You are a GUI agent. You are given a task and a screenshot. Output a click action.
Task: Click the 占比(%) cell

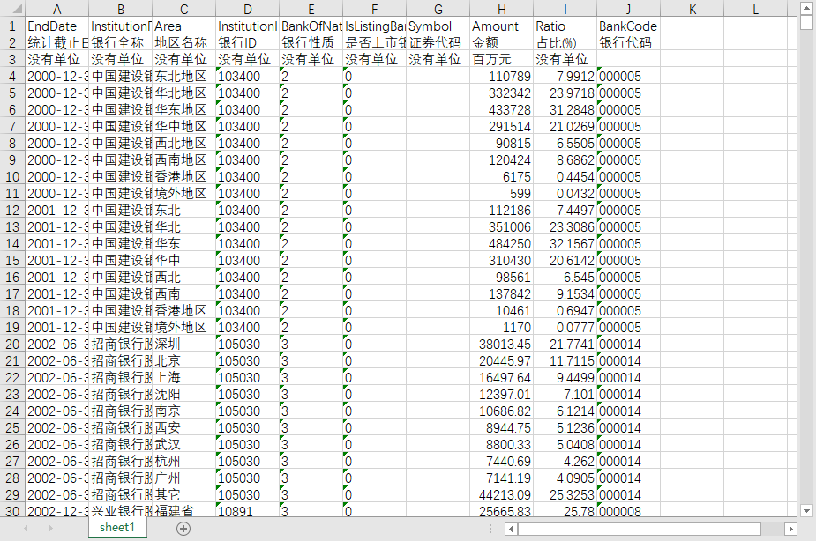click(565, 42)
